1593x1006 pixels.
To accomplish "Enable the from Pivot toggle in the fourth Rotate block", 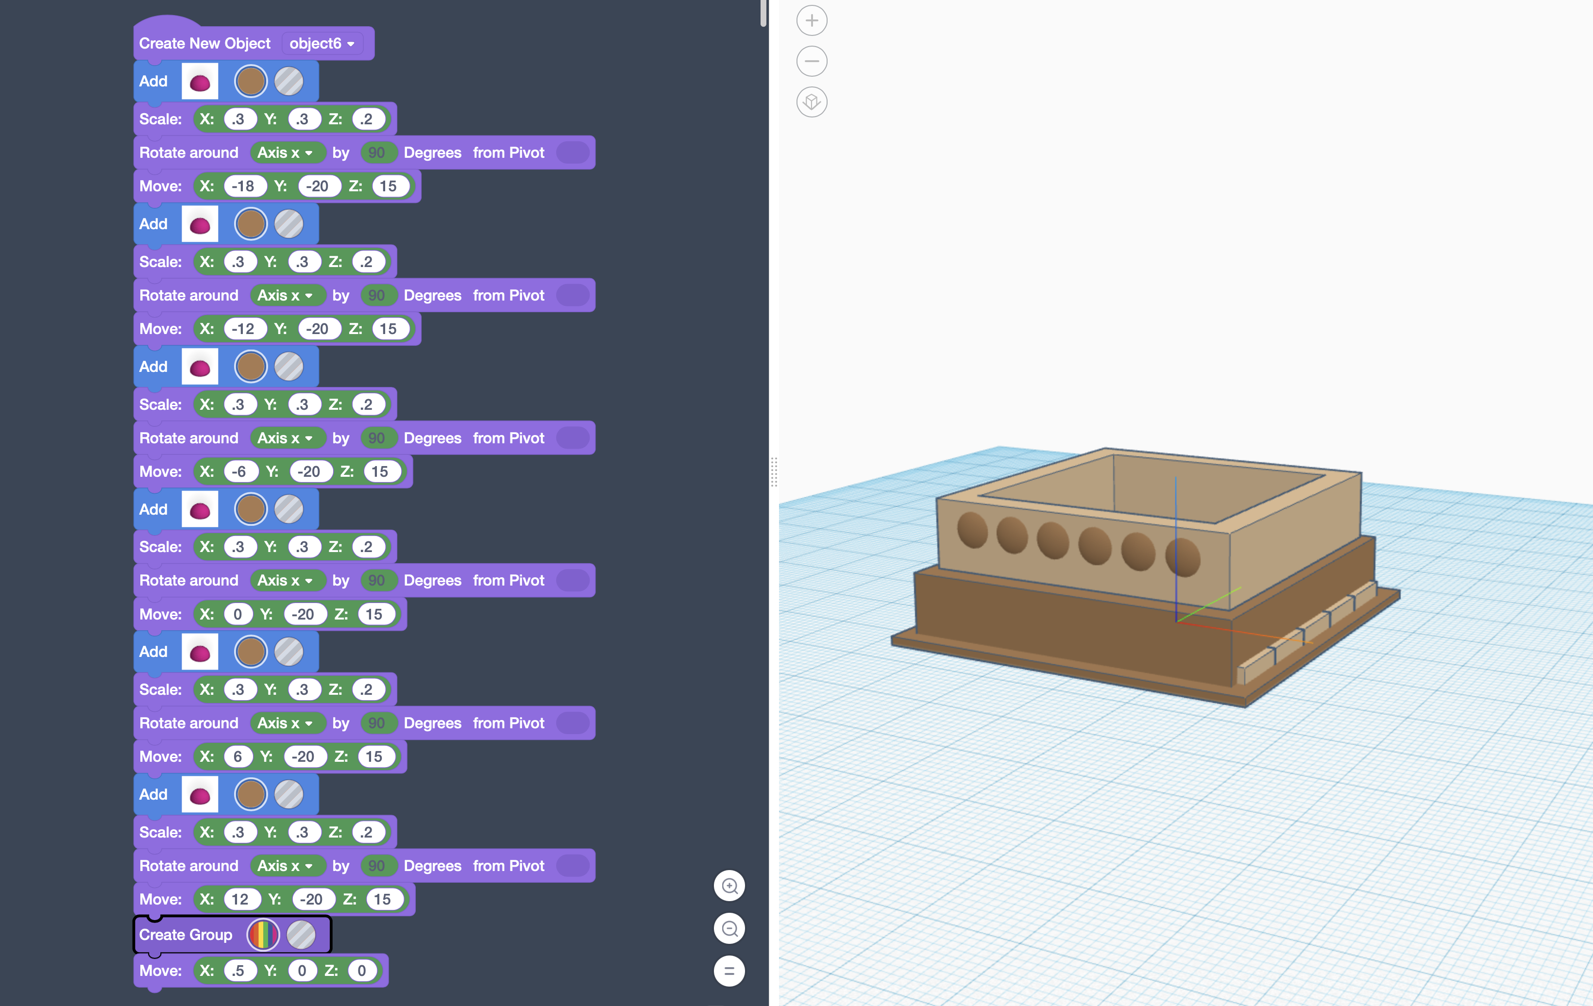I will click(573, 580).
